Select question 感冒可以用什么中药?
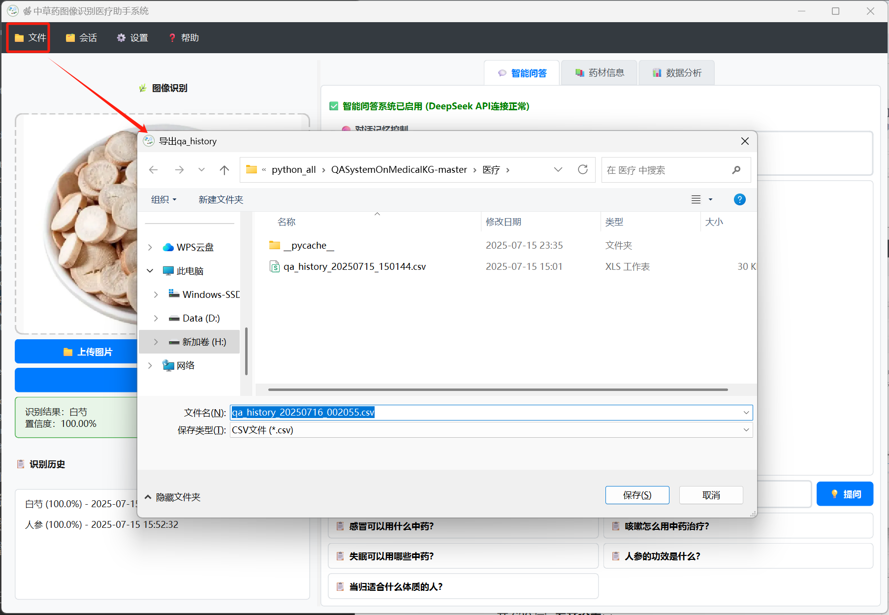Screen dimensions: 889x615 463,526
